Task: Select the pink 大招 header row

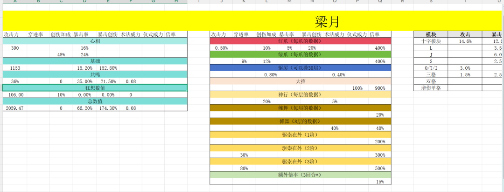Action: 301,81
